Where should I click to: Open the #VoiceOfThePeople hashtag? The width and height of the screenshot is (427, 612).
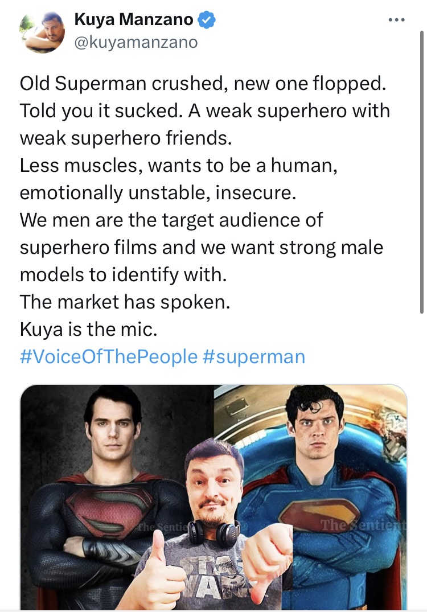point(109,357)
